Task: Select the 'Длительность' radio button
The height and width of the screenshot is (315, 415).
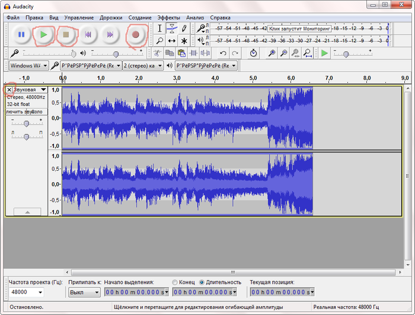Action: 202,282
